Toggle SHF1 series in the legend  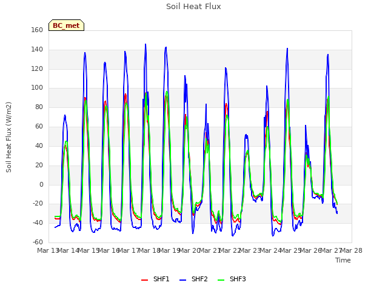click(155, 279)
